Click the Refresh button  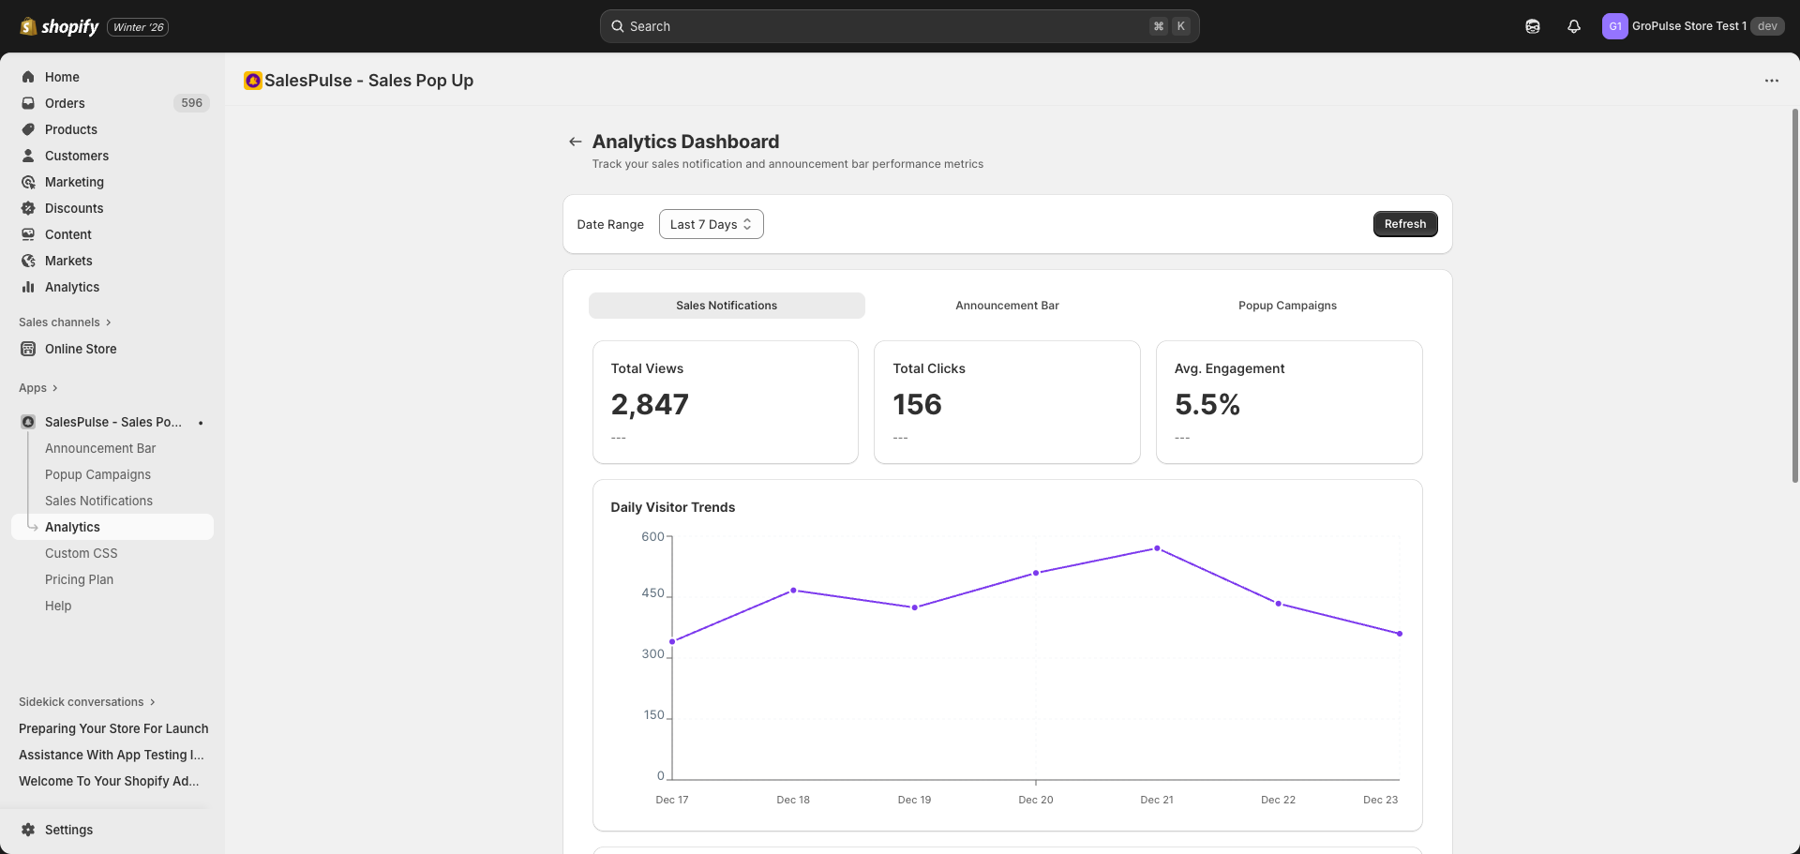(1404, 224)
